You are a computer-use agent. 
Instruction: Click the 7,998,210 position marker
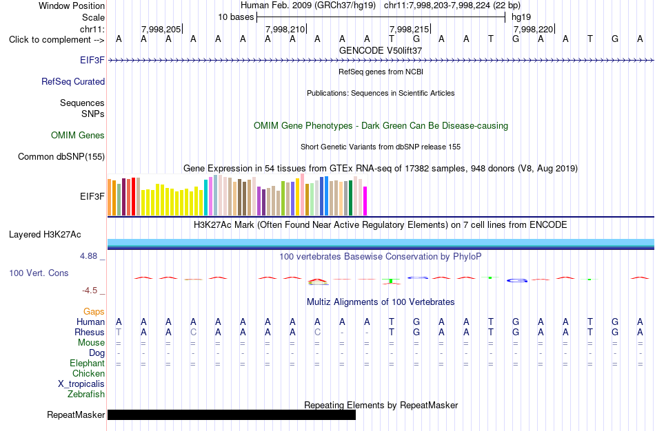[285, 29]
